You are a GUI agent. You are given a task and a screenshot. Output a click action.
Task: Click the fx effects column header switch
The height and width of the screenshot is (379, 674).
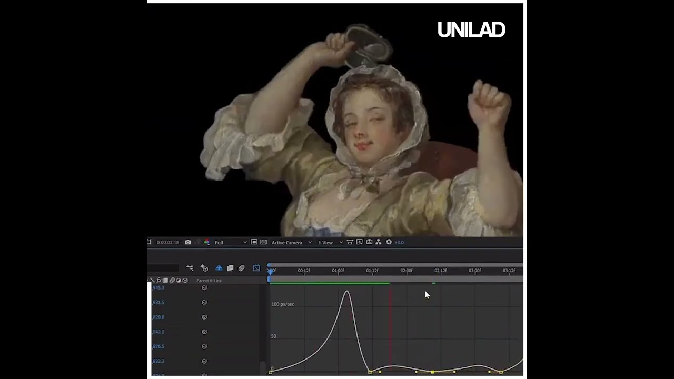[x=158, y=281]
